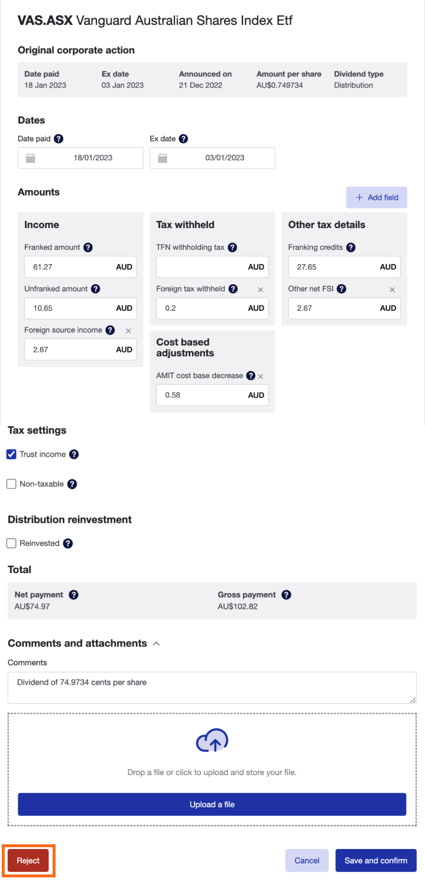Image resolution: width=425 pixels, height=888 pixels.
Task: Remove the Foreign source income field
Action: (x=128, y=330)
